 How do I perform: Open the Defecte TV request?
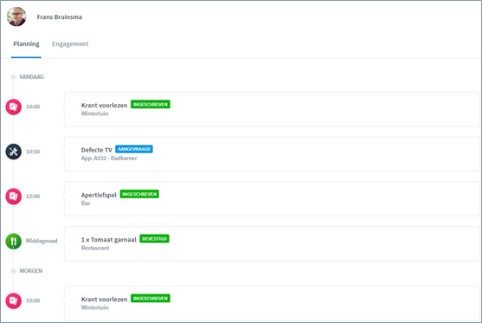tap(272, 154)
